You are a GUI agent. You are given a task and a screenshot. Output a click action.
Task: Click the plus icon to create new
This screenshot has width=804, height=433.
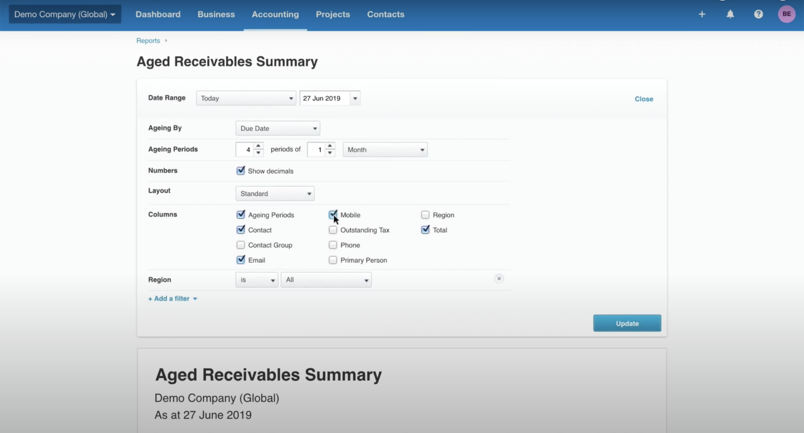click(702, 15)
